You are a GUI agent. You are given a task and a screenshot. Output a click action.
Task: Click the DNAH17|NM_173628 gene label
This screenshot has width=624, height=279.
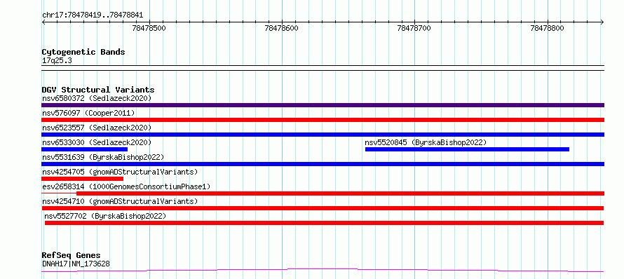click(76, 264)
